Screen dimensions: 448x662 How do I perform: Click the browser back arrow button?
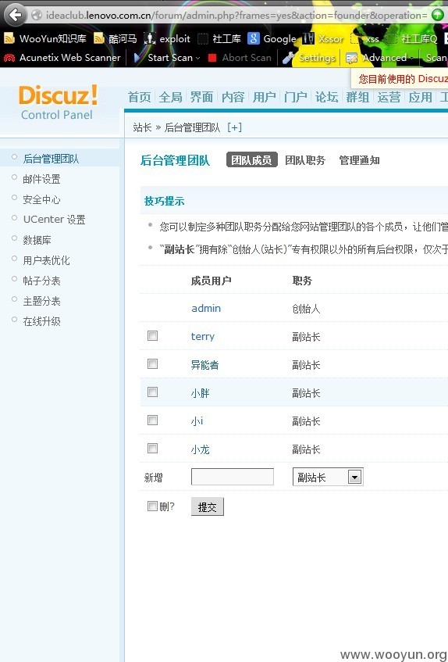[x=16, y=15]
